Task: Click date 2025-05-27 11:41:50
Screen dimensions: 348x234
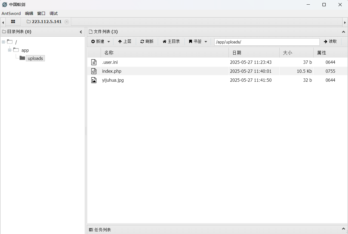Action: 251,80
